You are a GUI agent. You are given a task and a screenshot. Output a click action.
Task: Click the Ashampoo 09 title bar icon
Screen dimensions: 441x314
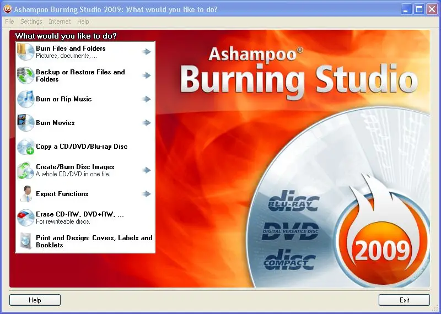coord(8,9)
